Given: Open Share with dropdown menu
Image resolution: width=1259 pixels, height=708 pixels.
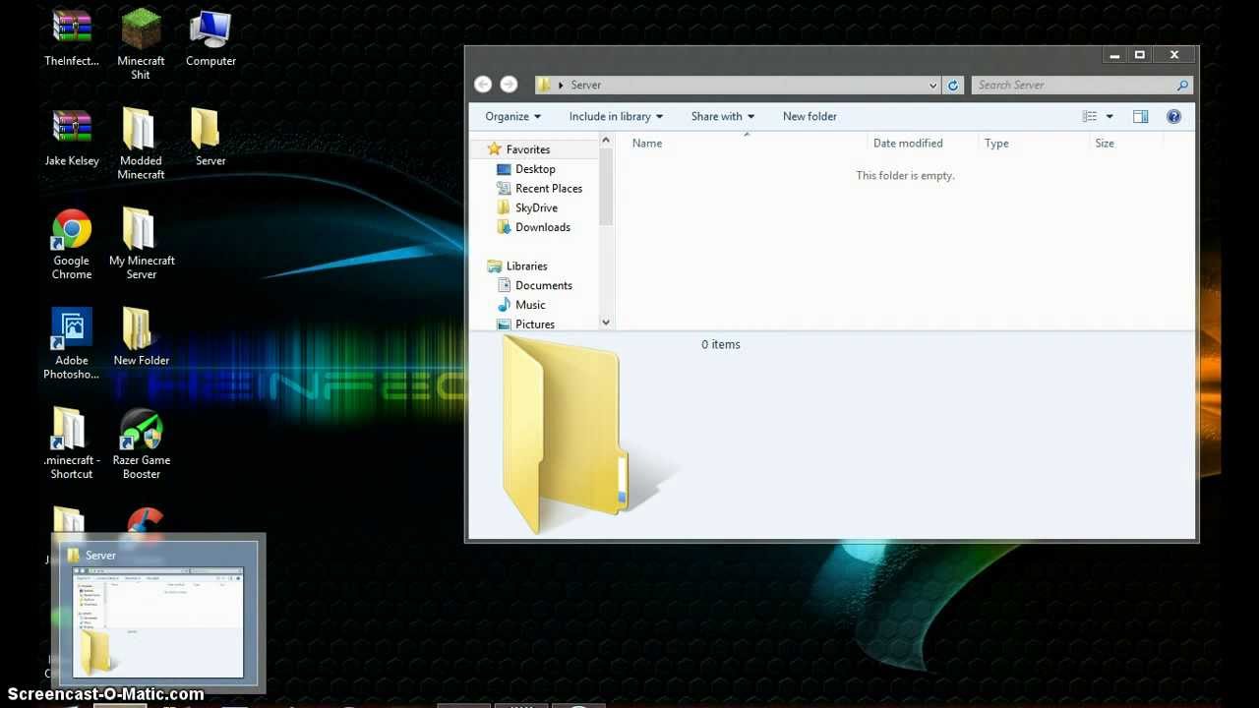Looking at the screenshot, I should (723, 116).
